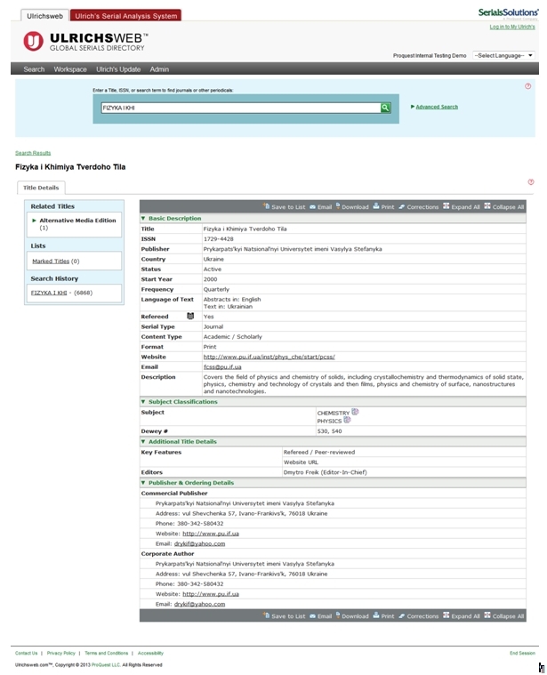The height and width of the screenshot is (675, 547).
Task: Open the Marked Titles link
Action: [51, 261]
